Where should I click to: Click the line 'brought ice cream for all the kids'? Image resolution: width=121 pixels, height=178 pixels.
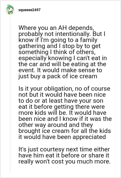[65, 131]
